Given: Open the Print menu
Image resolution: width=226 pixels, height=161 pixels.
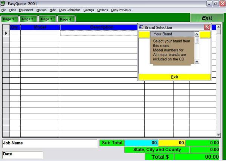Looking at the screenshot, I should [12, 10].
